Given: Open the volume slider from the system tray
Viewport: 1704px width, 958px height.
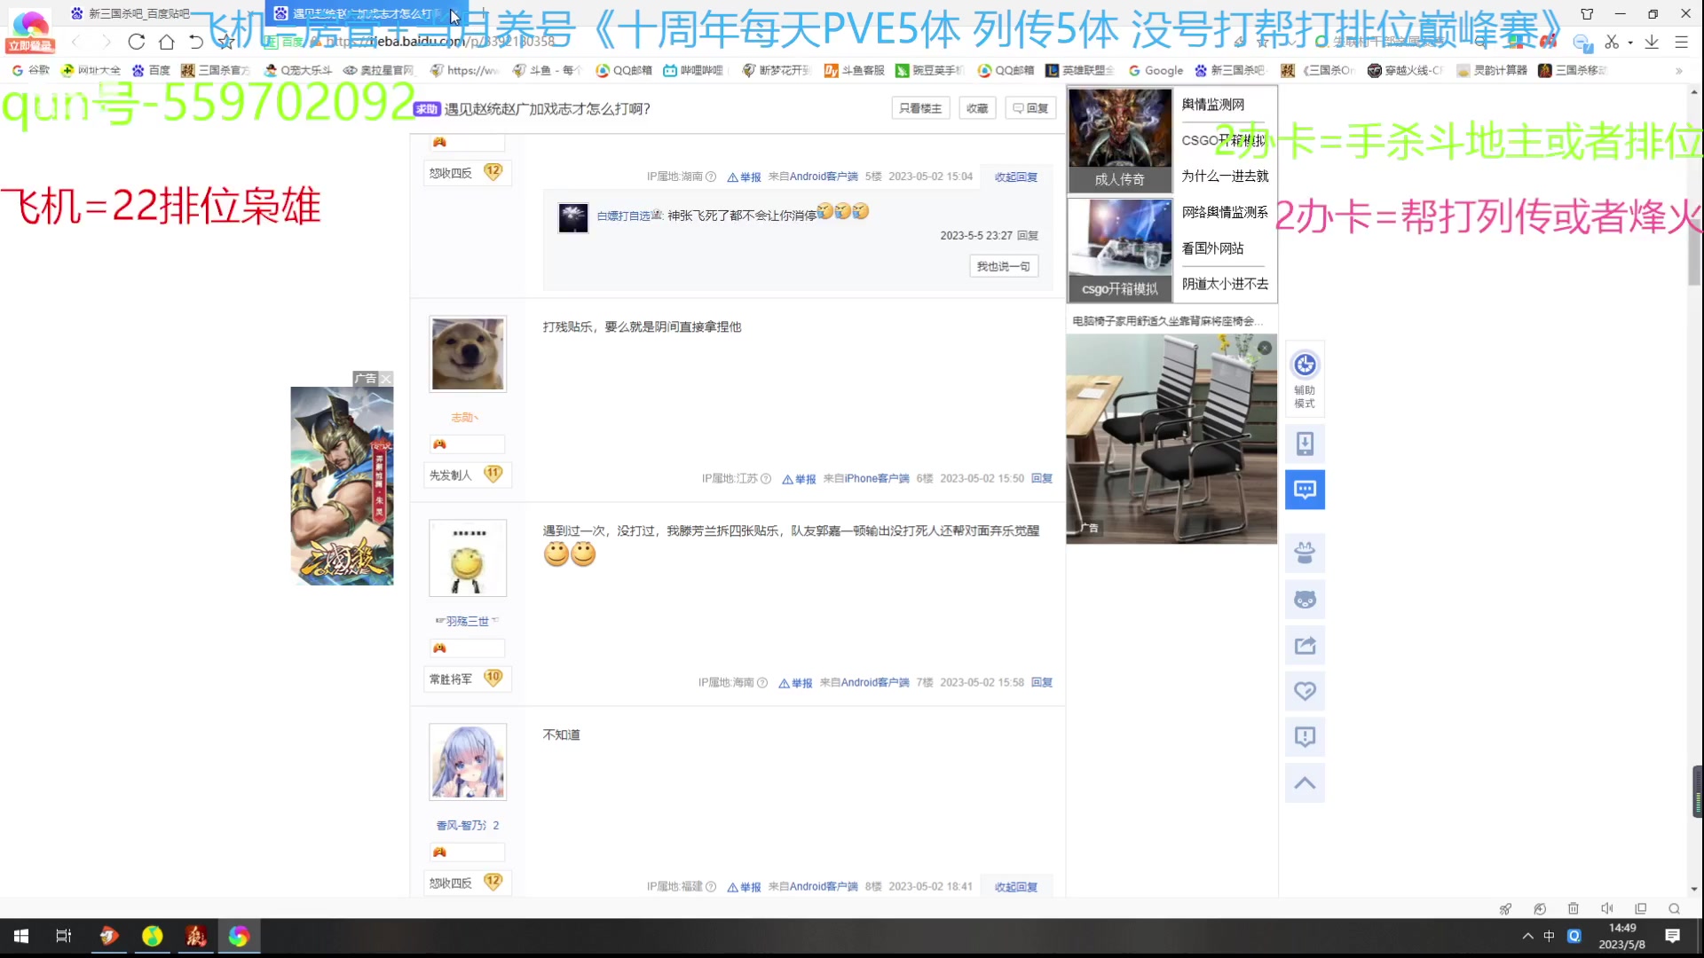Looking at the screenshot, I should [1608, 908].
